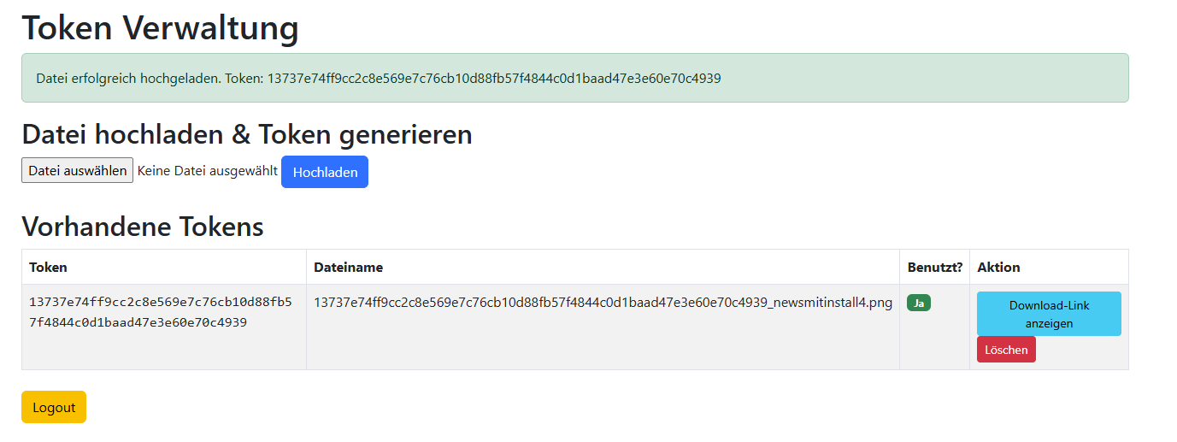
Task: Click the green 'Ja' used badge
Action: tap(918, 303)
